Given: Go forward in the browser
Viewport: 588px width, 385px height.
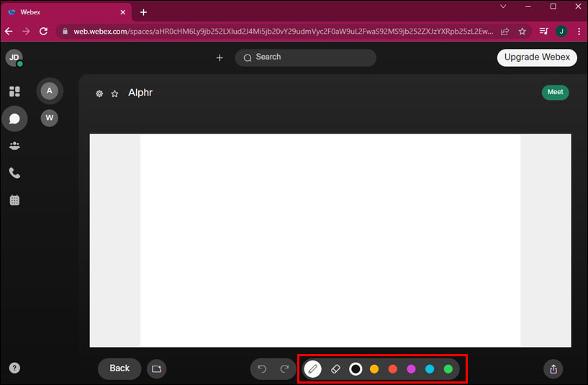Looking at the screenshot, I should [26, 32].
